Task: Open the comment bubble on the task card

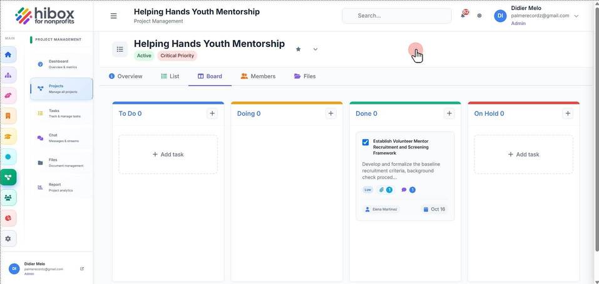Action: tap(404, 190)
